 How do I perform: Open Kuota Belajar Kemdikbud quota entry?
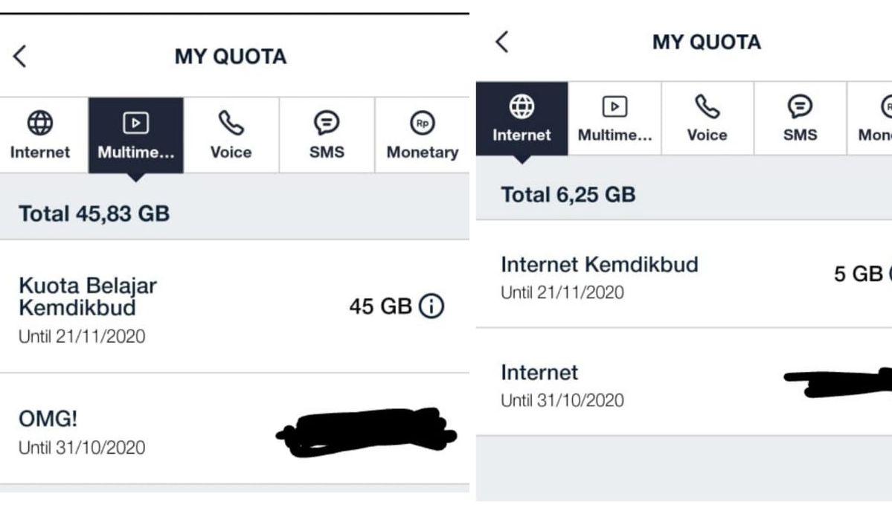point(234,306)
